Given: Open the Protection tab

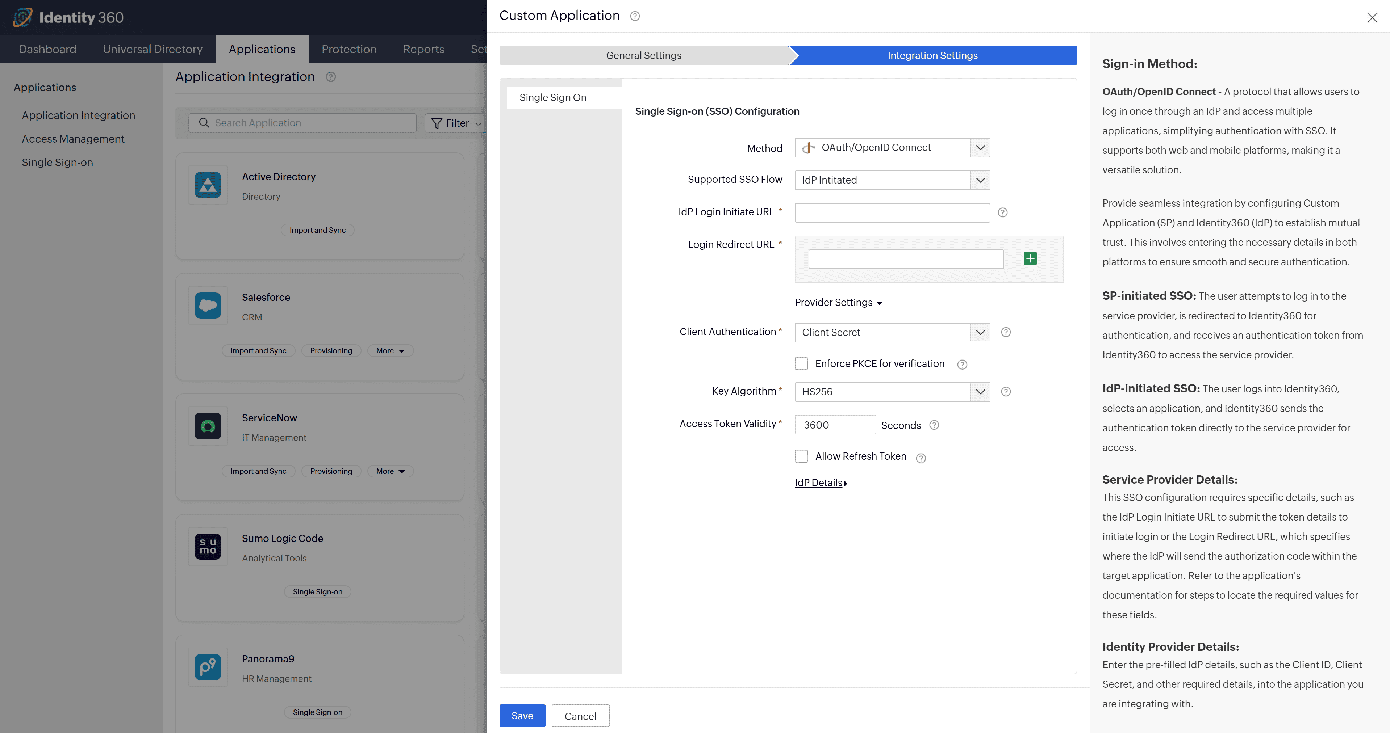Looking at the screenshot, I should coord(349,49).
